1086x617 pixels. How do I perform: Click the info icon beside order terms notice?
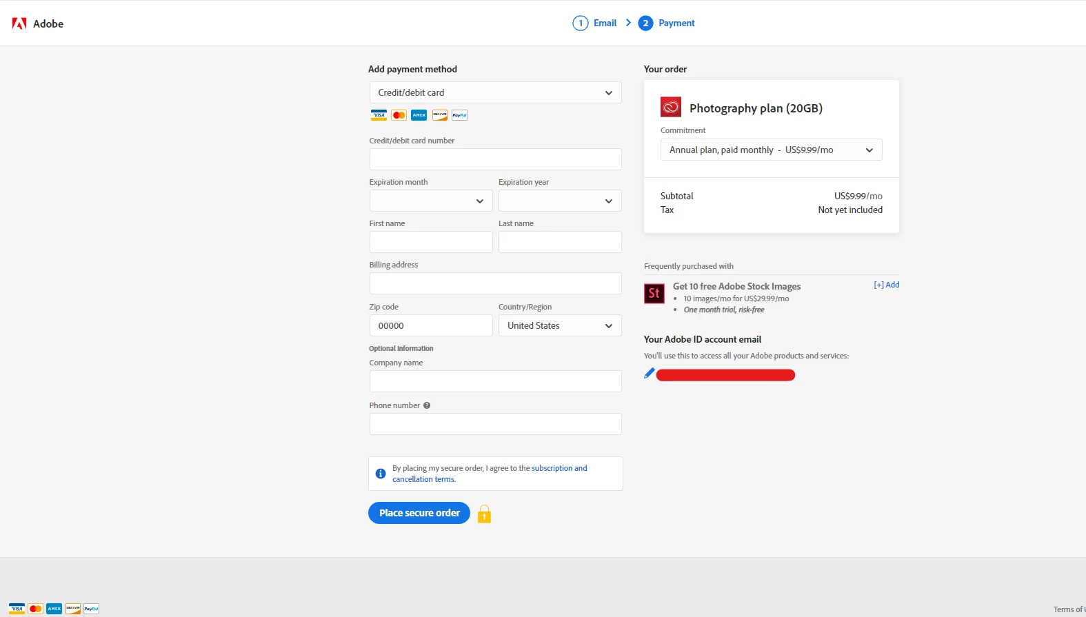[380, 474]
